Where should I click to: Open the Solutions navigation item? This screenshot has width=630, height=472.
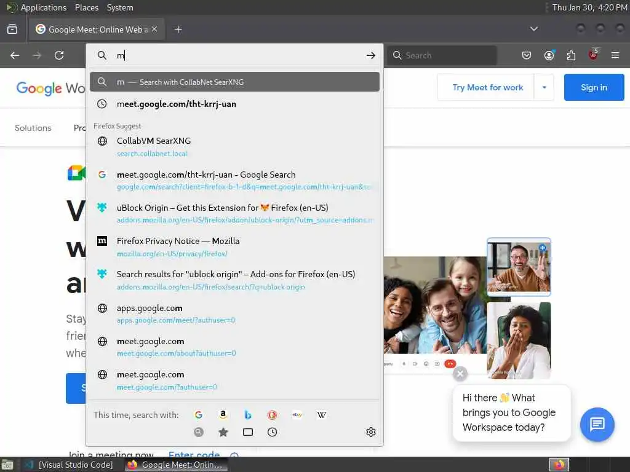click(x=33, y=128)
